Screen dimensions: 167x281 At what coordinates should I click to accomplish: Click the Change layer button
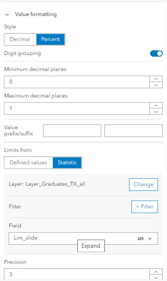(x=144, y=184)
